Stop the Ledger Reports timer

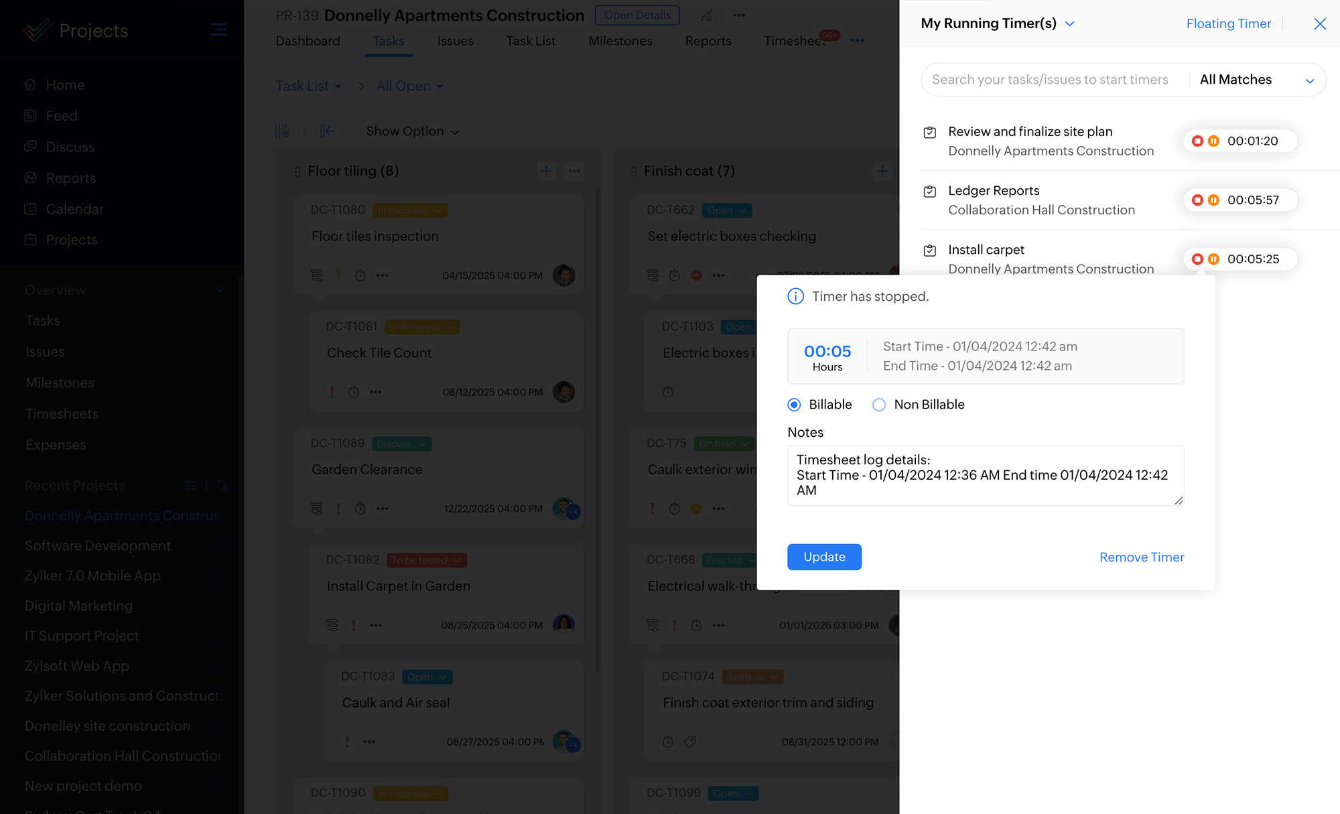[1197, 200]
